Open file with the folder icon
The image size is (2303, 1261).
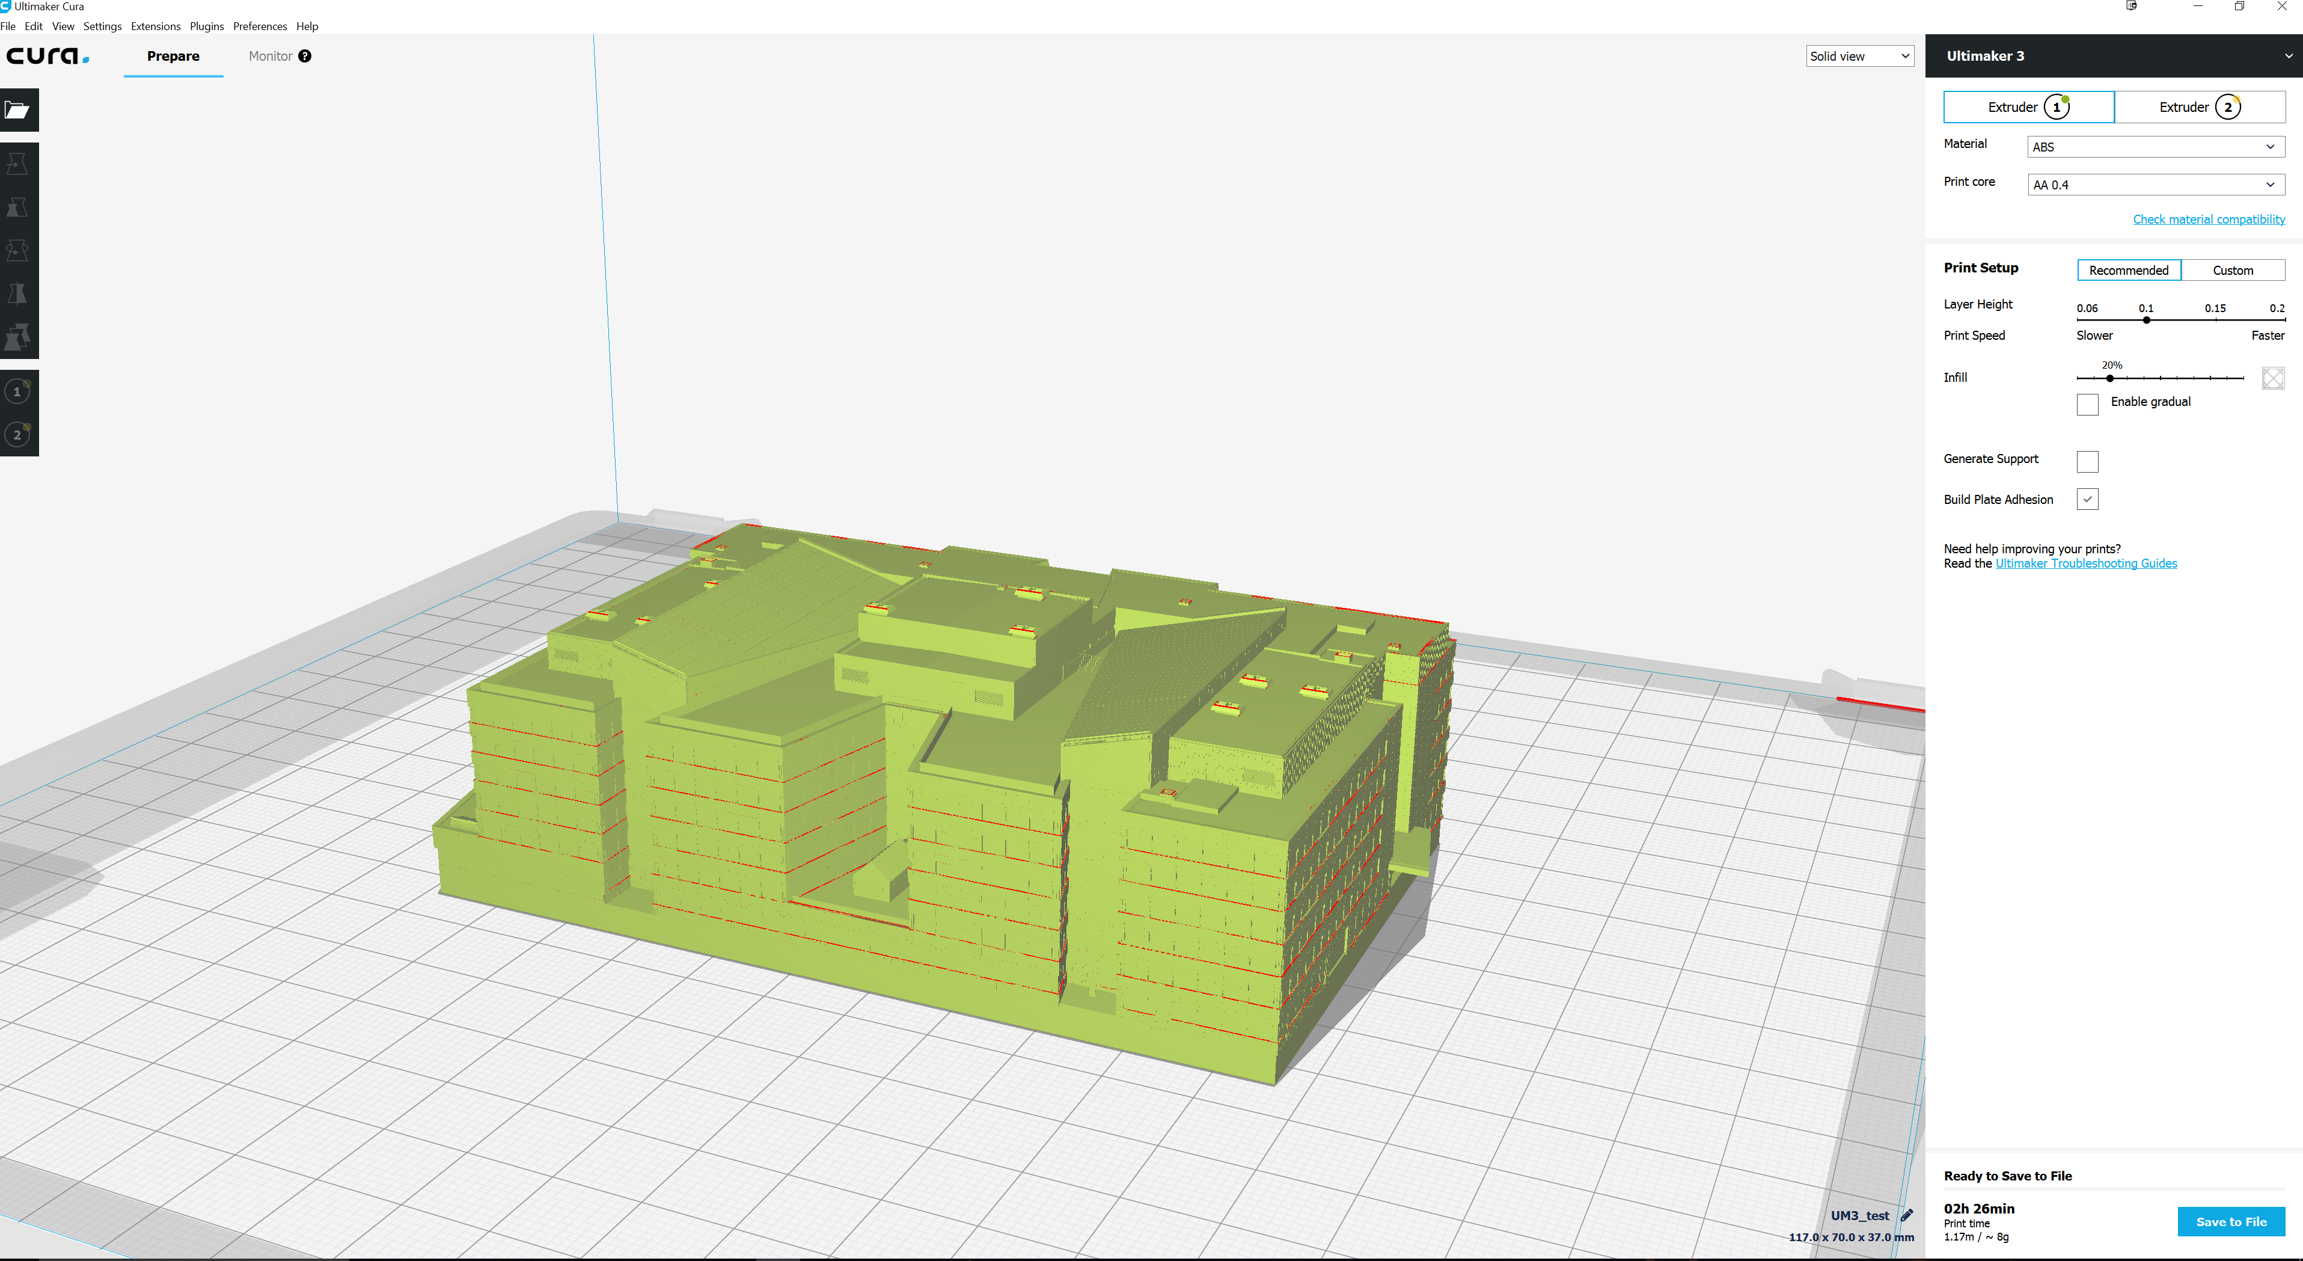point(18,110)
